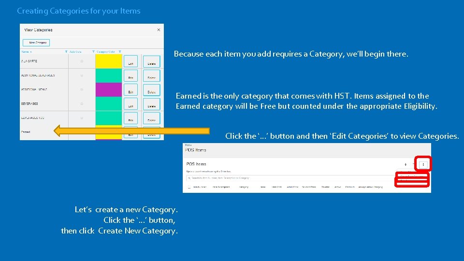Select the BEVERAGES category name

(x=29, y=103)
